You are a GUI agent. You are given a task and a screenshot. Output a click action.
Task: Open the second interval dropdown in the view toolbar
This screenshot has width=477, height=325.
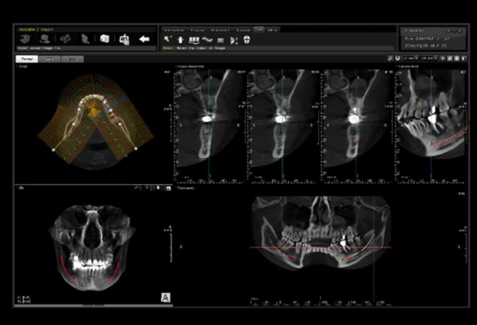[429, 59]
